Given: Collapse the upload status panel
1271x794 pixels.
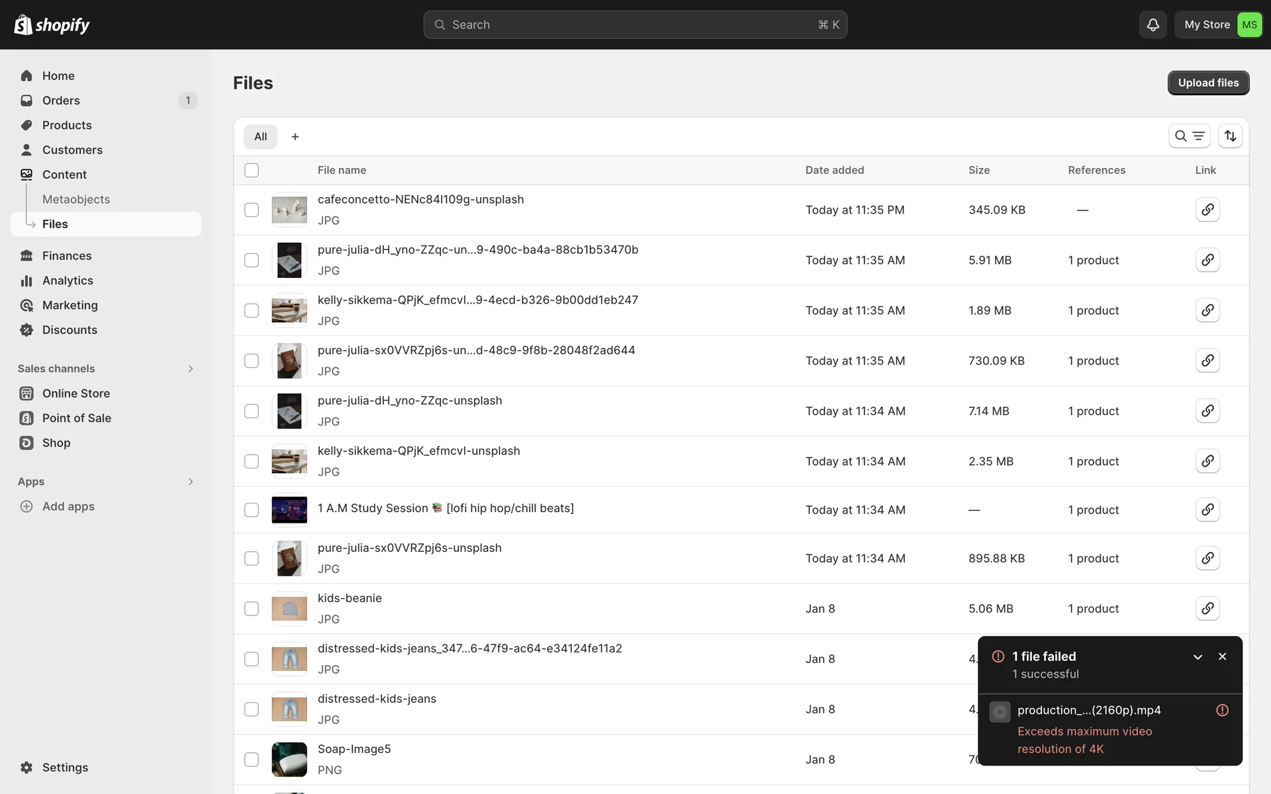Looking at the screenshot, I should click(1198, 657).
